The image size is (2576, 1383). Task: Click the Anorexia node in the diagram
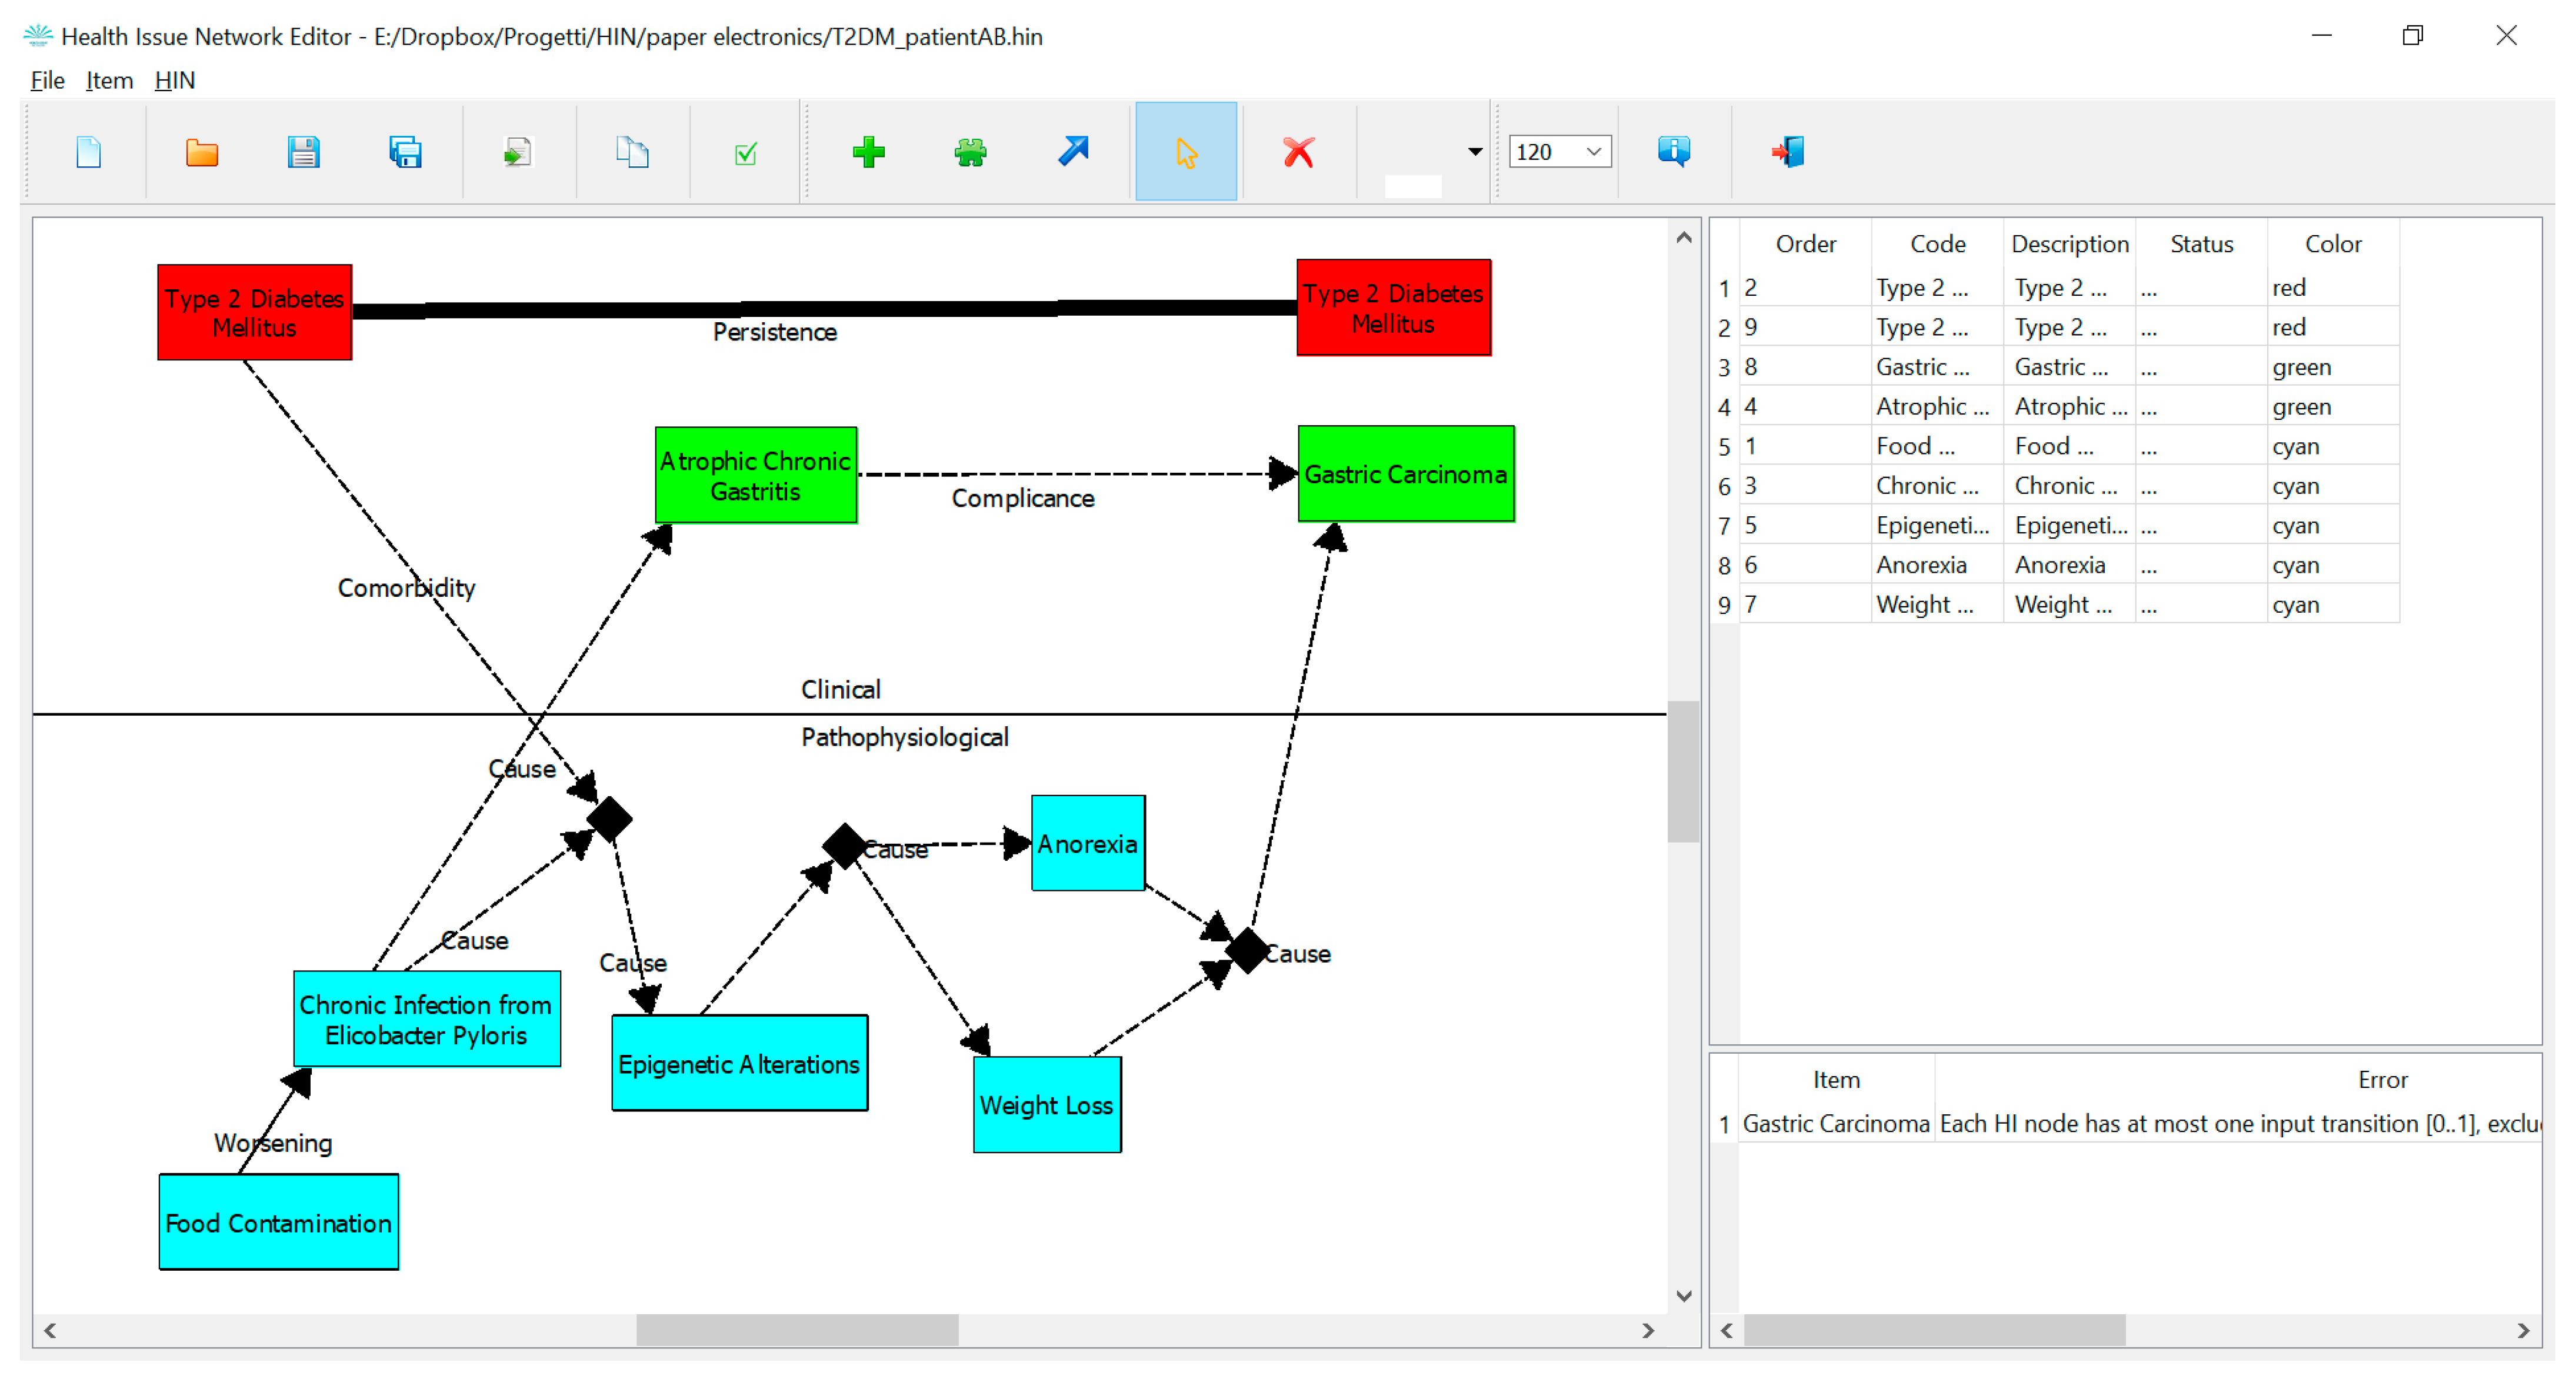tap(1087, 843)
